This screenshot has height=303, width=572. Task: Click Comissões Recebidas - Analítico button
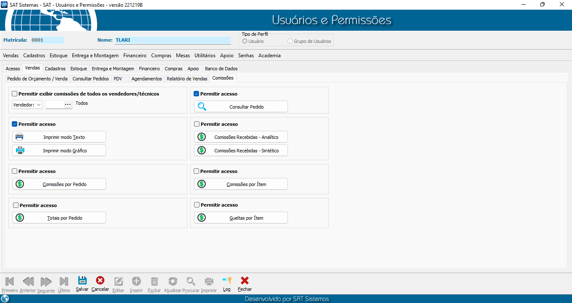(x=241, y=137)
